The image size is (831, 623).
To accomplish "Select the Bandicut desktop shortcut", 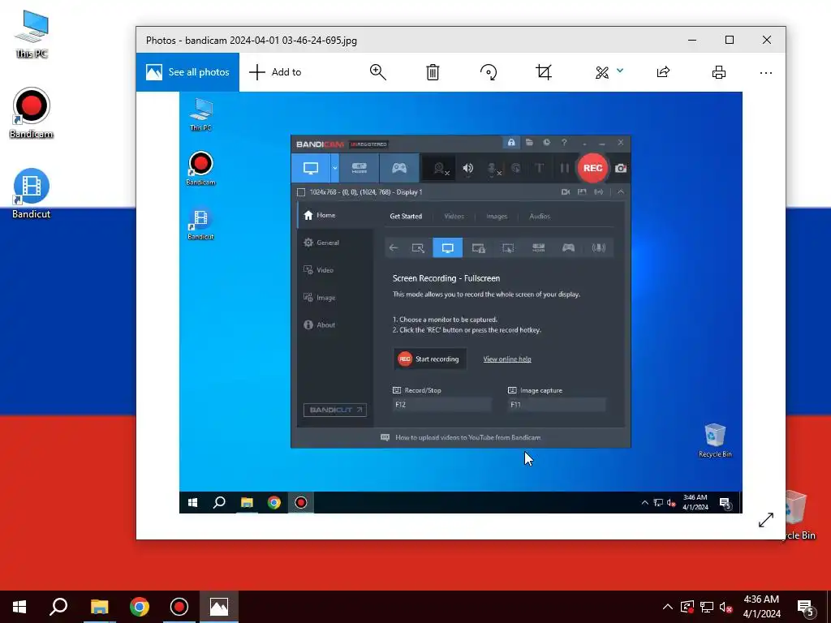I will pos(32,193).
